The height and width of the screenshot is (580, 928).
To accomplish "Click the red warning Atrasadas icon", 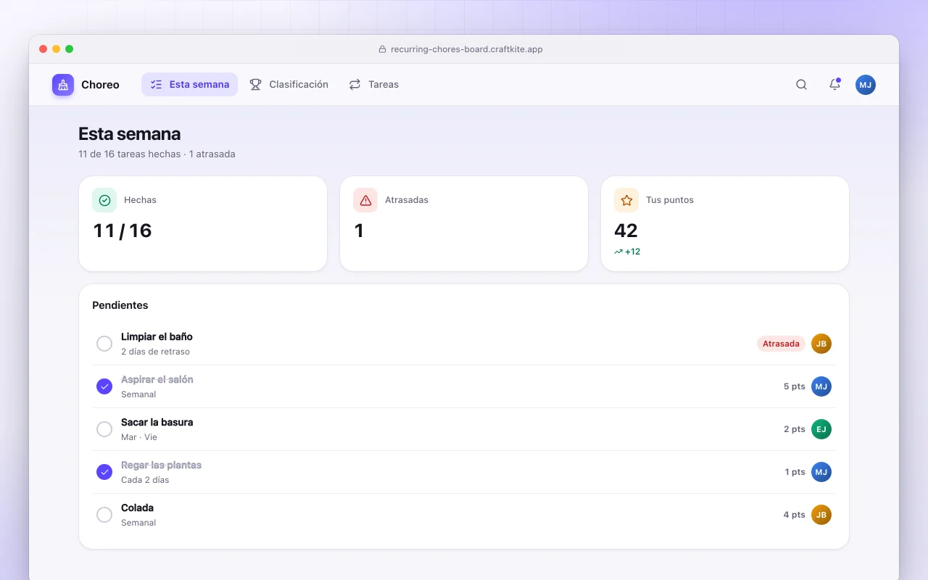I will pos(365,200).
